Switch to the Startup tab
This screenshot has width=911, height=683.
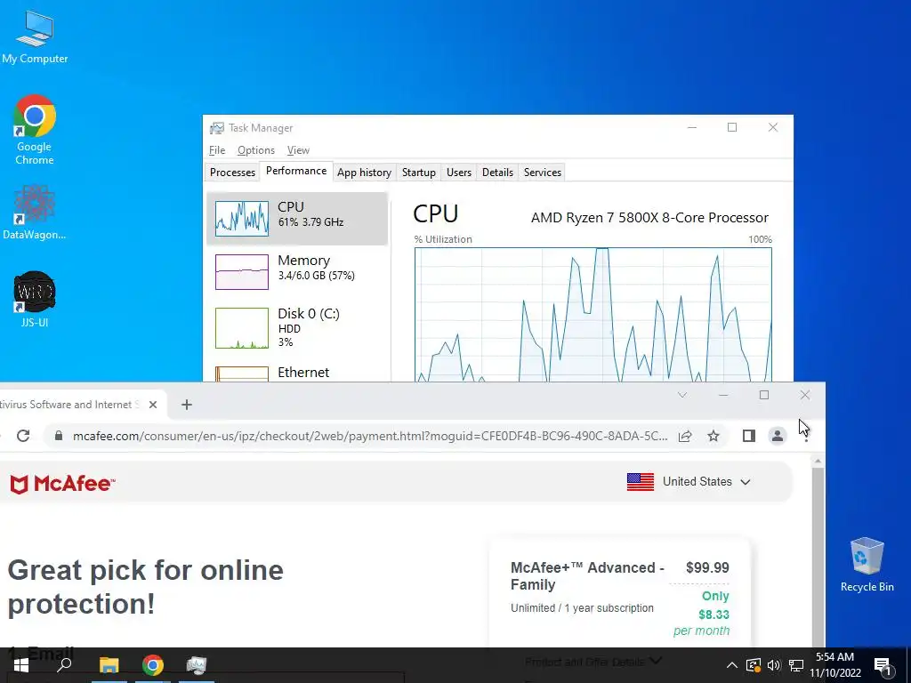(419, 173)
